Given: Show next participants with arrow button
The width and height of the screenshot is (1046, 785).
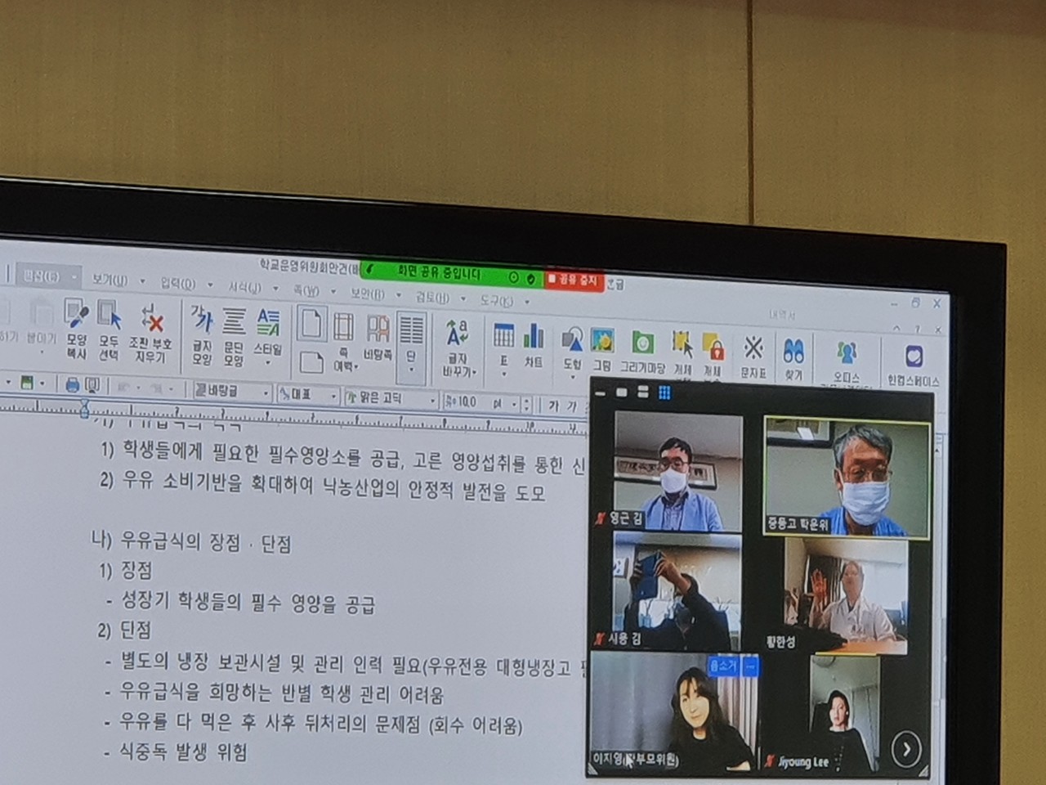Looking at the screenshot, I should tap(906, 748).
